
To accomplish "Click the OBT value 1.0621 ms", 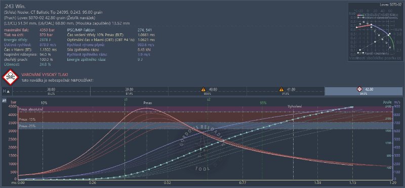I will [x=146, y=40].
